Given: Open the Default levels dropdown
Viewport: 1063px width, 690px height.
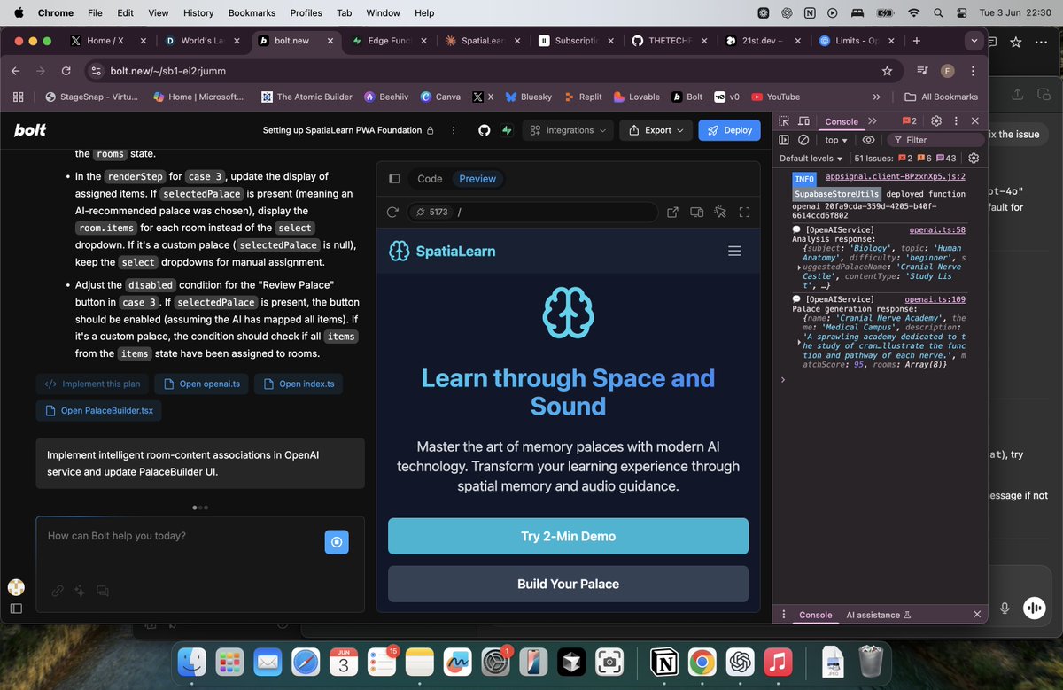Looking at the screenshot, I should 811,159.
